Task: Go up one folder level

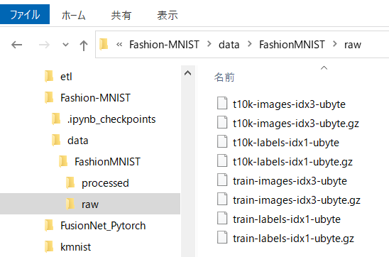Action: point(84,45)
